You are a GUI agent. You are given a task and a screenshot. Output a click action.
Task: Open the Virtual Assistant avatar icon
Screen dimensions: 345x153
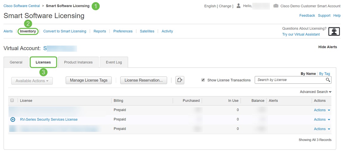(334, 31)
